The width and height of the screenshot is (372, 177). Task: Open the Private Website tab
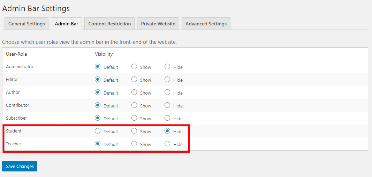pyautogui.click(x=158, y=24)
